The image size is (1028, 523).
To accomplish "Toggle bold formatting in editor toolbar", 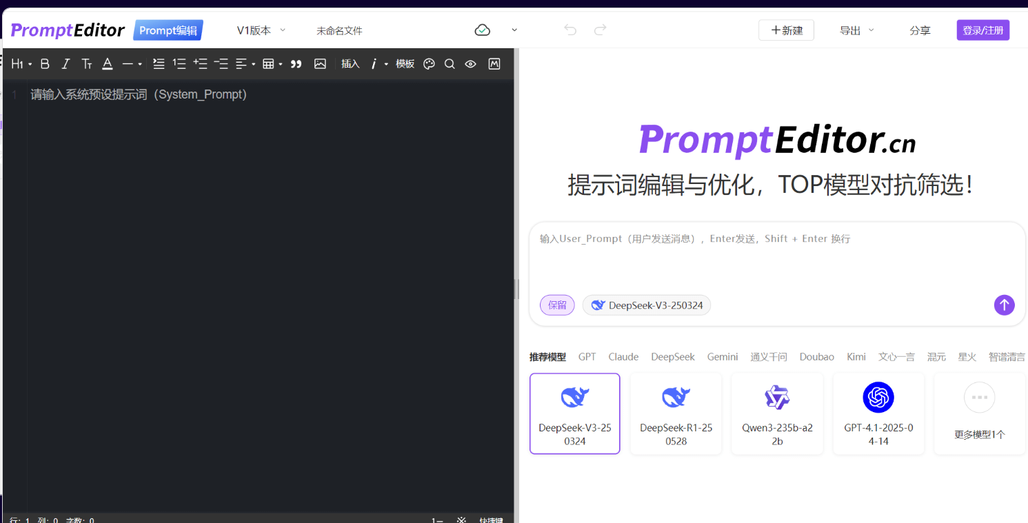I will [45, 64].
